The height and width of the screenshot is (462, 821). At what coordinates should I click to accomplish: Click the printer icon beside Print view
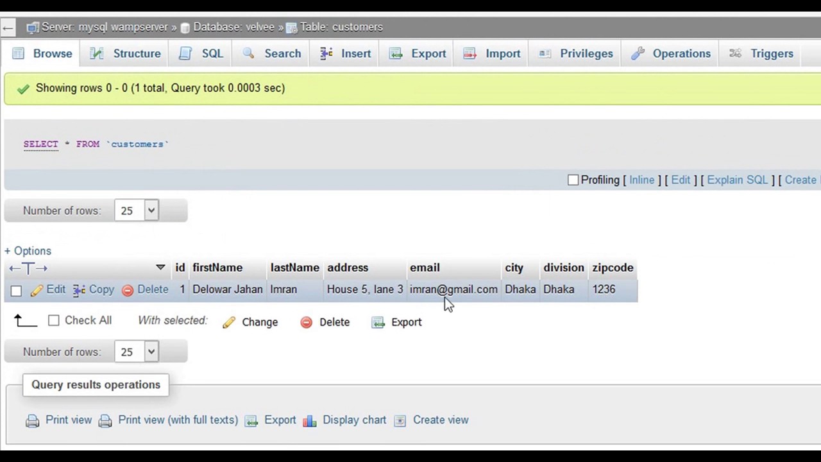tap(32, 421)
